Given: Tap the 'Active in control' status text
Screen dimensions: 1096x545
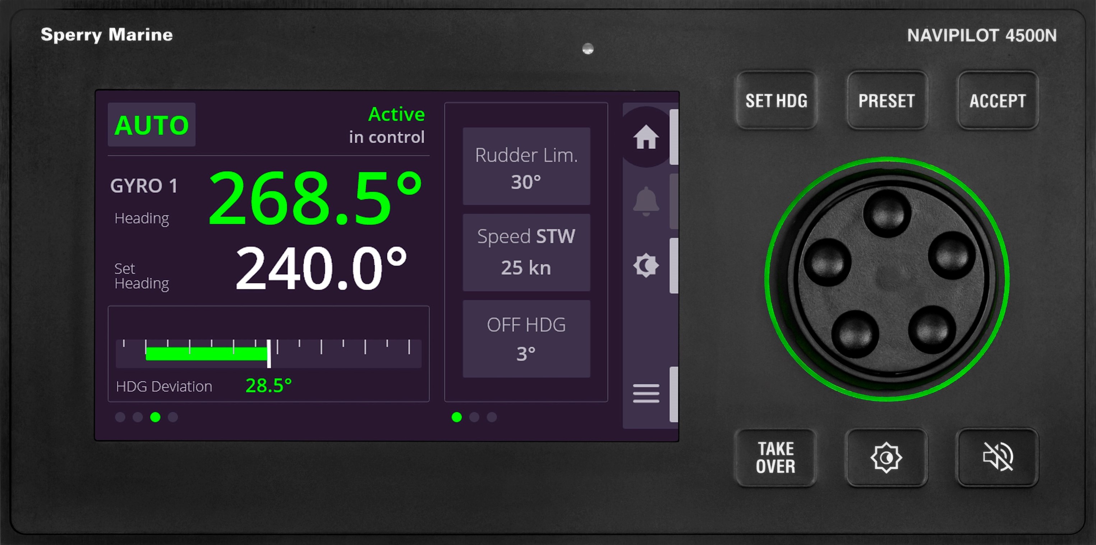Looking at the screenshot, I should pyautogui.click(x=387, y=125).
